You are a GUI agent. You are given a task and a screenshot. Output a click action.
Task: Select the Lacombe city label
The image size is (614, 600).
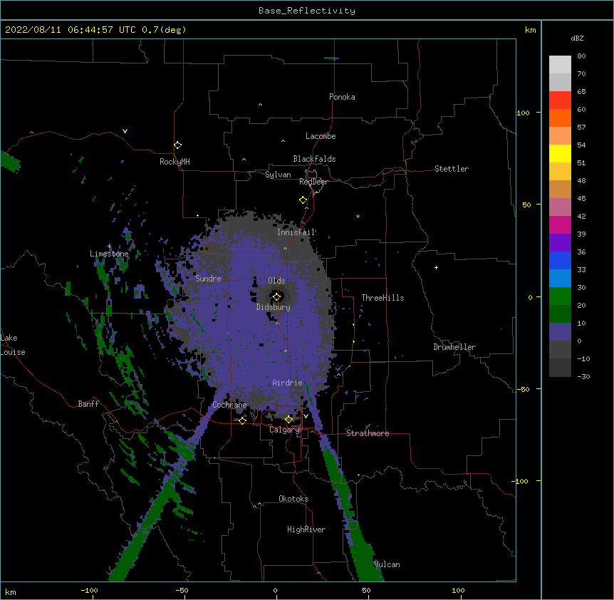coord(321,136)
